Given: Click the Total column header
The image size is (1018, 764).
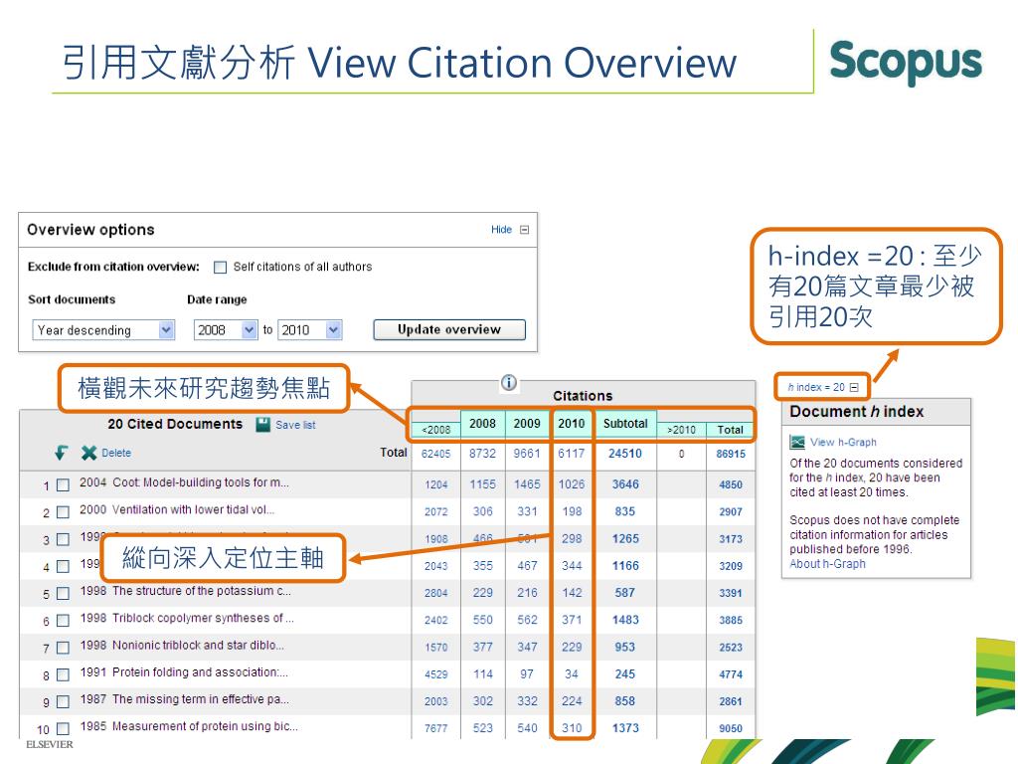Looking at the screenshot, I should 731,430.
